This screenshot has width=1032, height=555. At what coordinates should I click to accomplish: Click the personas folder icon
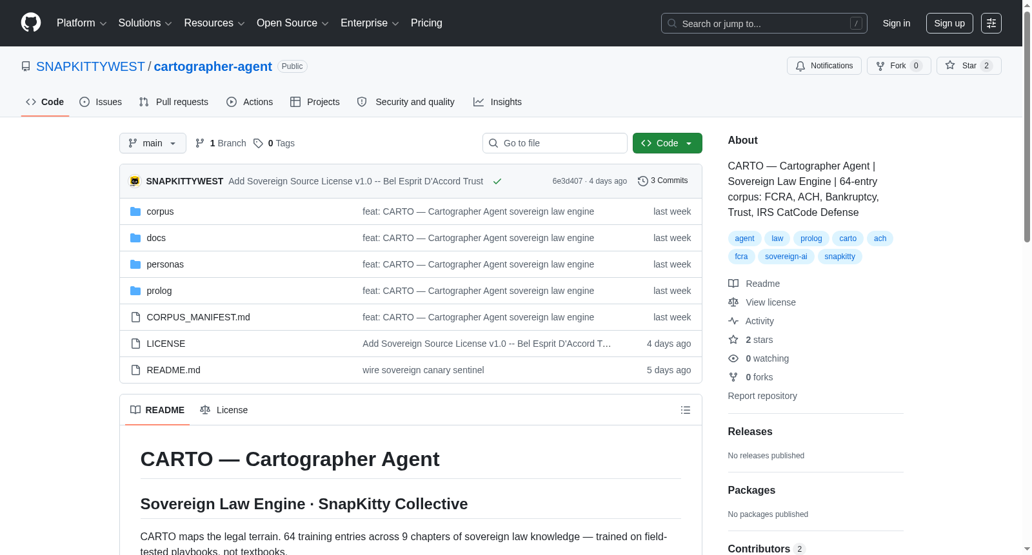click(x=135, y=264)
